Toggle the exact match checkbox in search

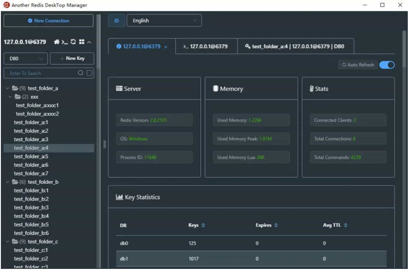point(90,73)
